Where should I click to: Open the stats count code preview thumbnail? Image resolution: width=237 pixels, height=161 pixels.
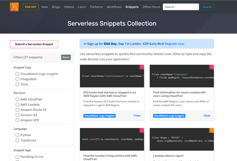click(112, 139)
